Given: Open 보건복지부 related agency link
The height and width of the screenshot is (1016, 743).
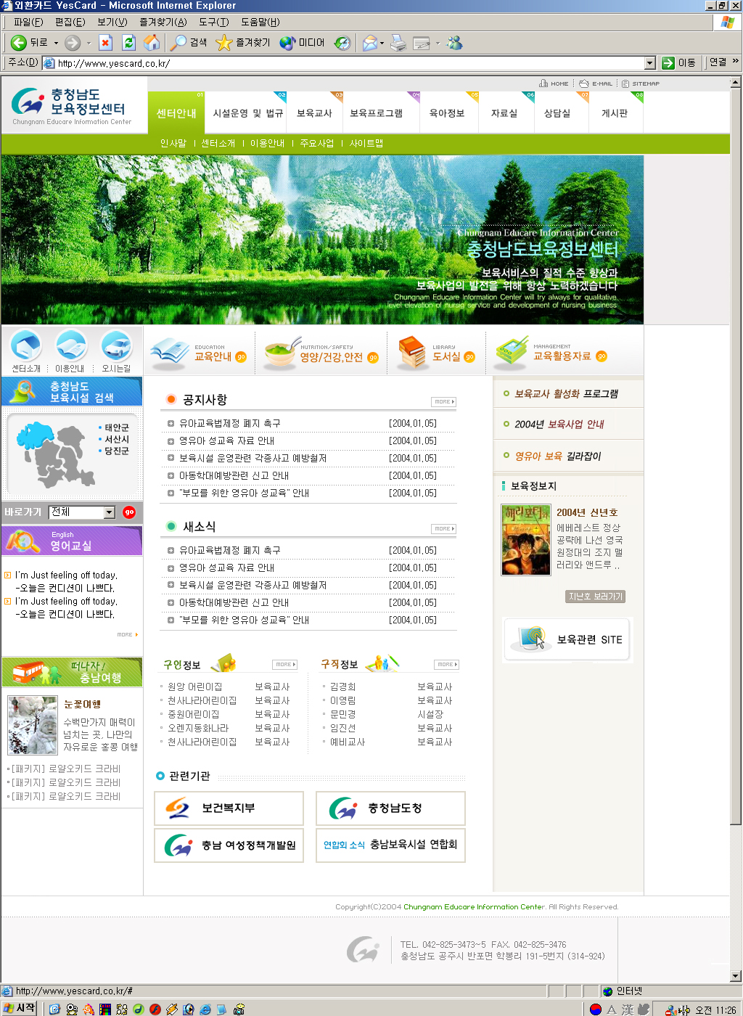Looking at the screenshot, I should [229, 808].
